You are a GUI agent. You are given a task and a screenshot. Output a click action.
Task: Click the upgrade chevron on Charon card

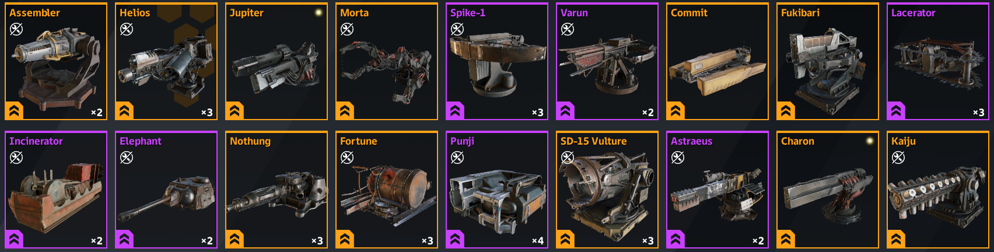point(786,239)
